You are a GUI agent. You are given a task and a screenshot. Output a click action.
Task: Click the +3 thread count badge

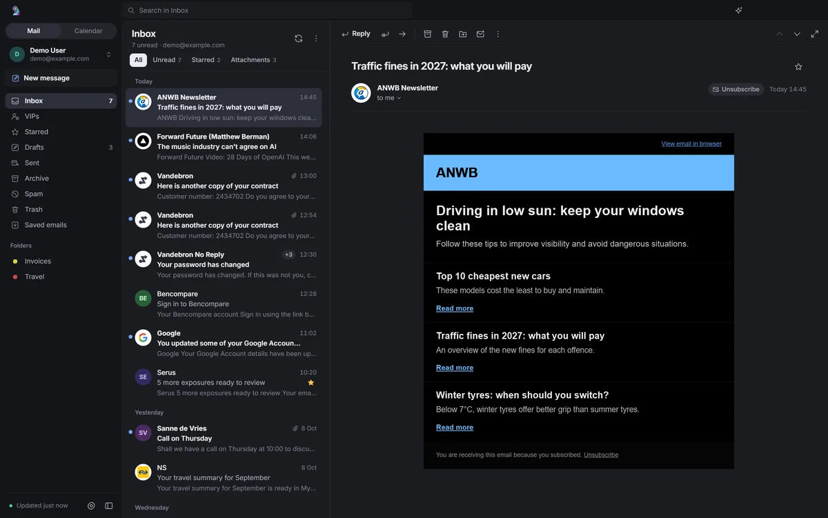coord(288,255)
